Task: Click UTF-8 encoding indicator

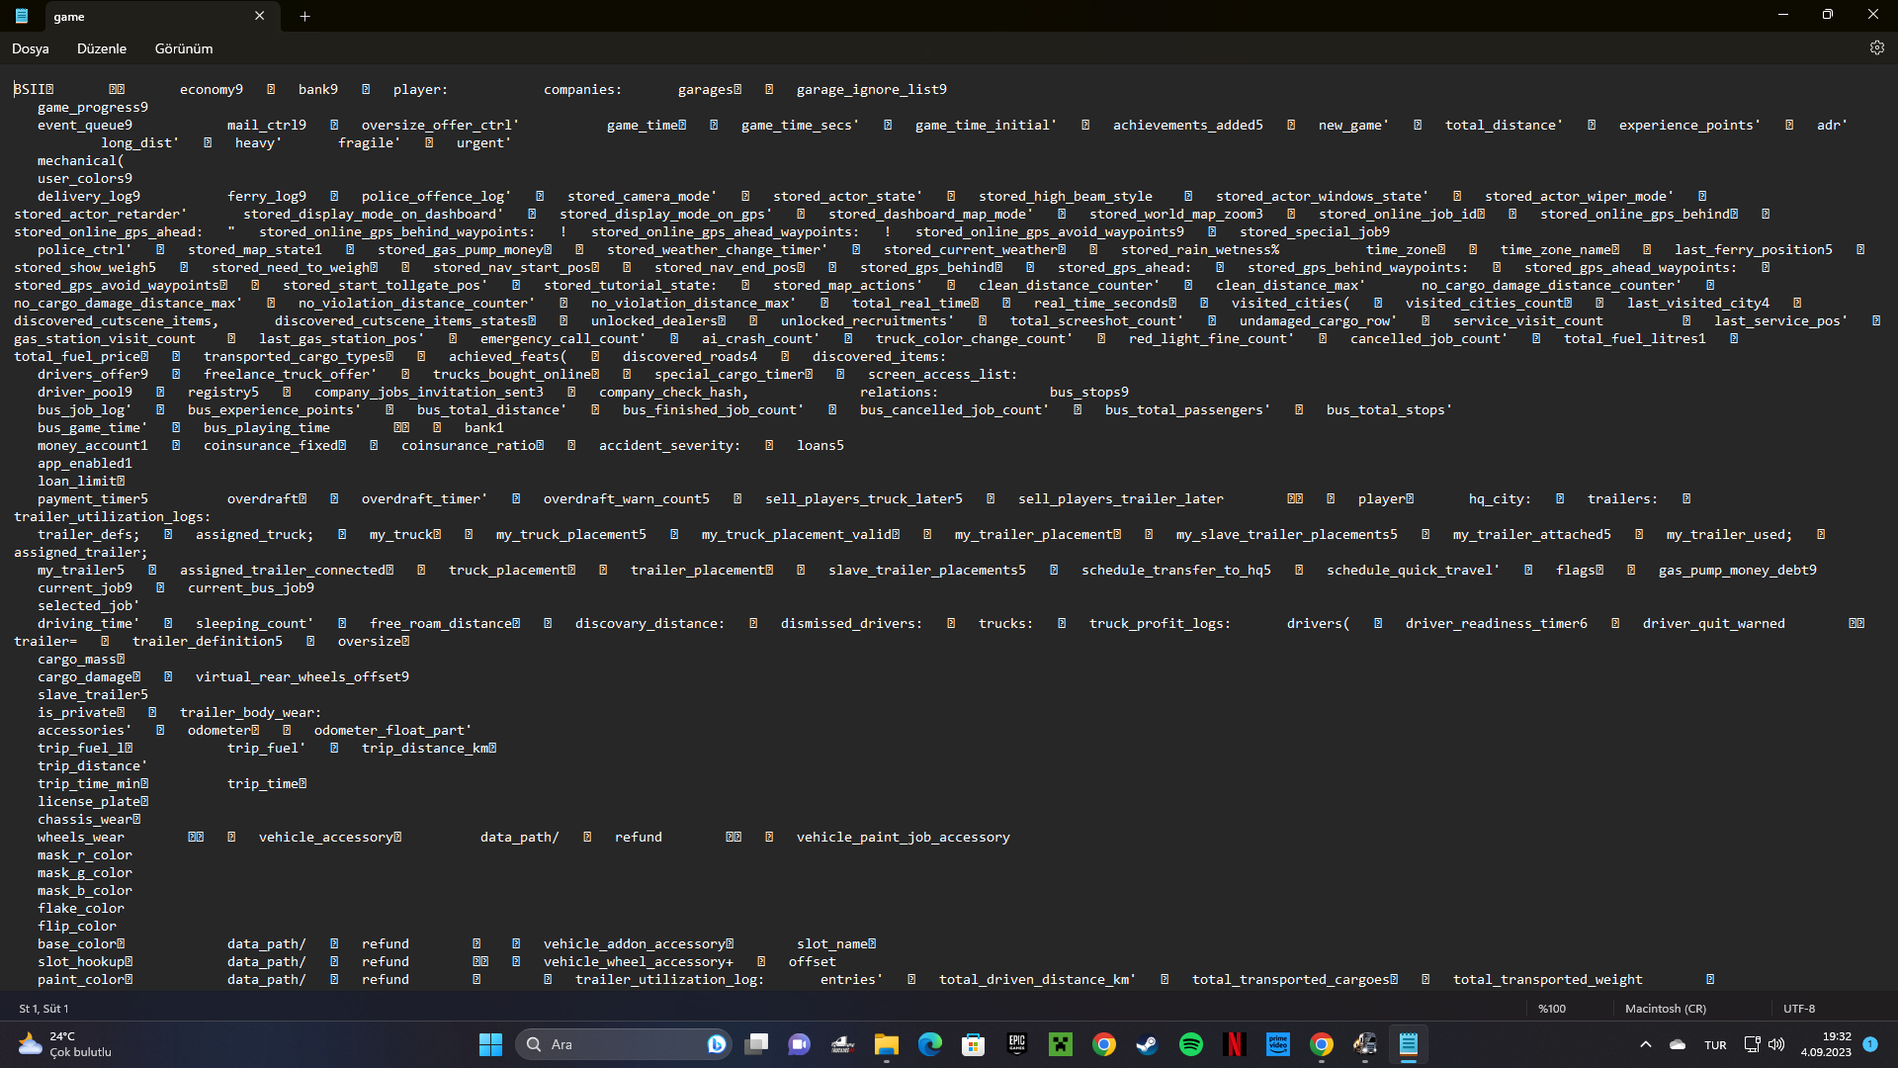Action: (x=1798, y=1009)
